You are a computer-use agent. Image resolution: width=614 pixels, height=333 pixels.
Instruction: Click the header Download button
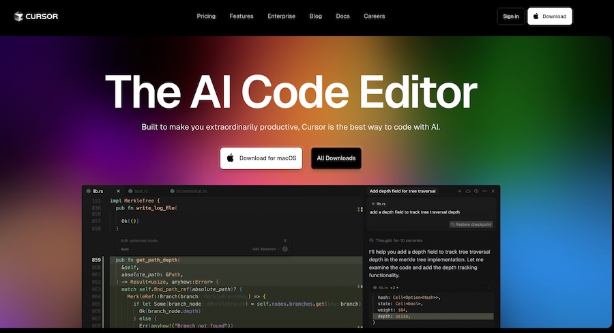pyautogui.click(x=549, y=16)
